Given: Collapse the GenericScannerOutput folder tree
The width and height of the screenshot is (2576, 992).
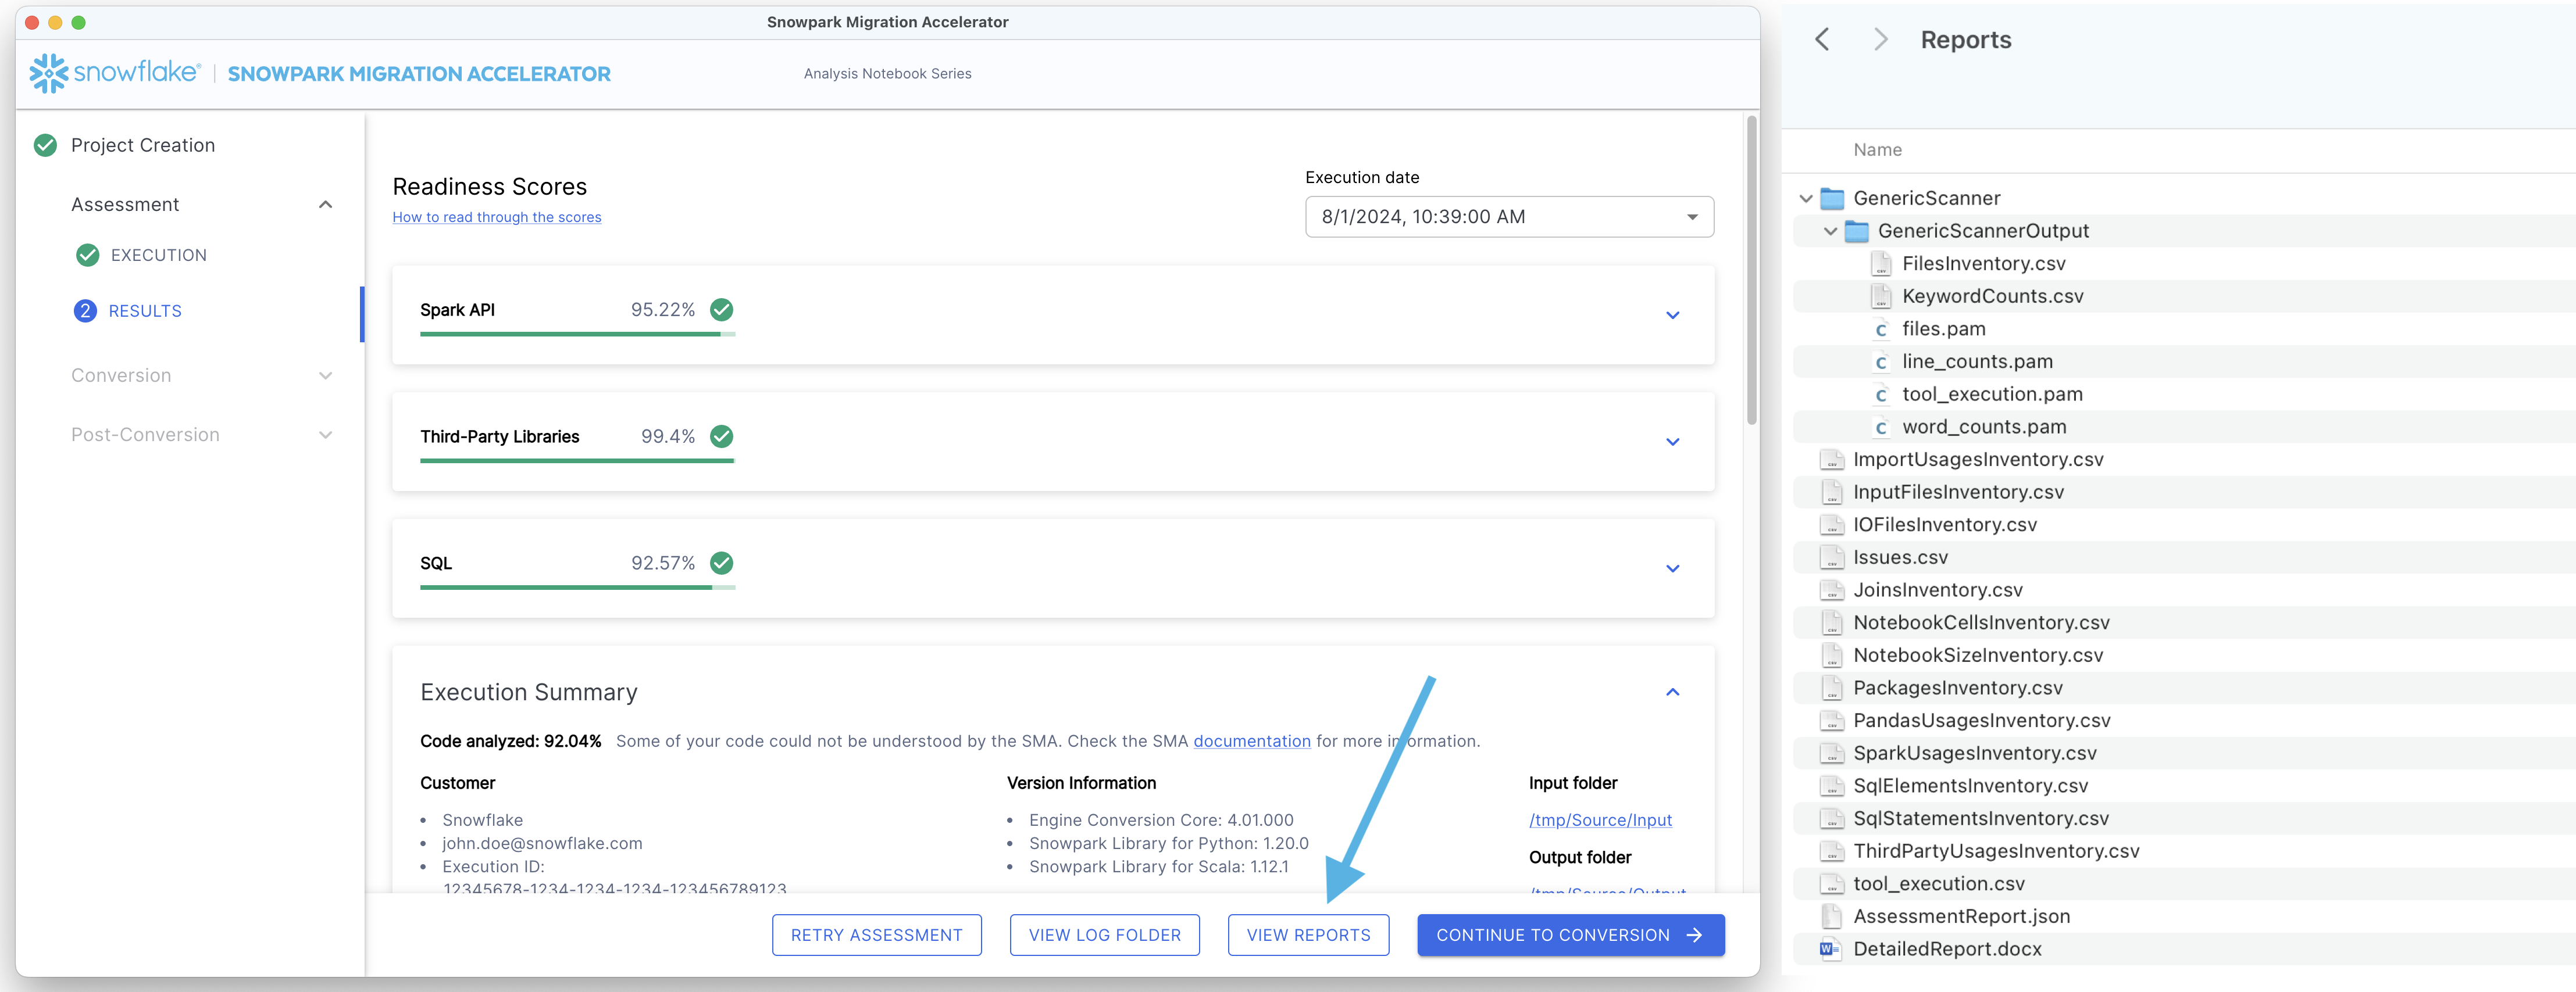Looking at the screenshot, I should (x=1830, y=231).
